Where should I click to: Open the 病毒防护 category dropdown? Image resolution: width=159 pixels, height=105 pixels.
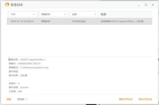[54, 14]
